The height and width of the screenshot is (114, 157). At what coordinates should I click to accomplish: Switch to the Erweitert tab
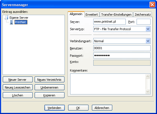(92, 15)
